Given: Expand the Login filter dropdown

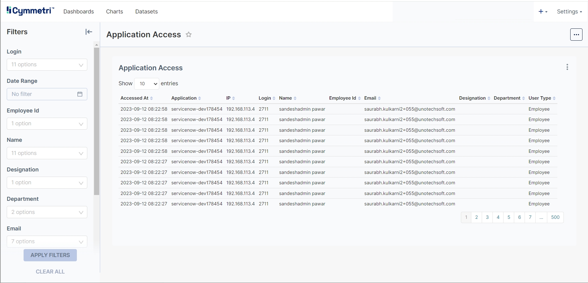Looking at the screenshot, I should 47,65.
